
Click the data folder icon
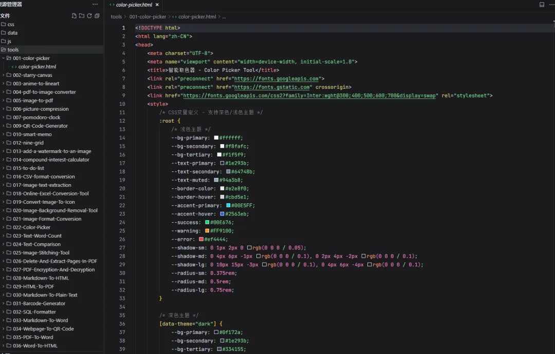4,32
